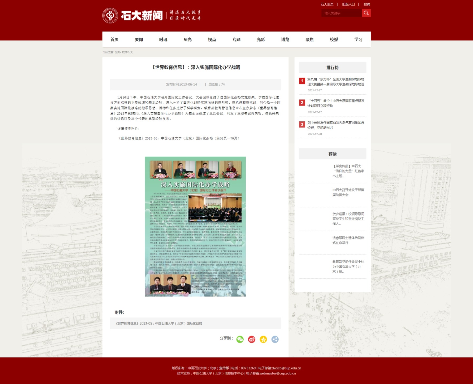This screenshot has width=473, height=384.
Task: Open the green magazine page image
Action: [x=195, y=226]
